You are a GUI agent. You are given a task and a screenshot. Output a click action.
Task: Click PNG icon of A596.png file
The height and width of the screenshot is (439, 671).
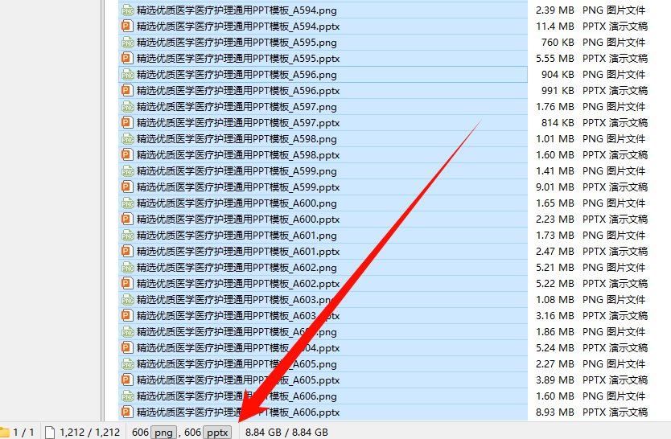(128, 75)
